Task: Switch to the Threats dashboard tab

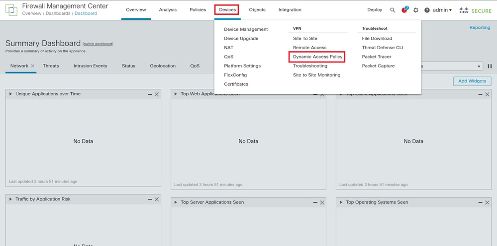Action: coord(51,66)
